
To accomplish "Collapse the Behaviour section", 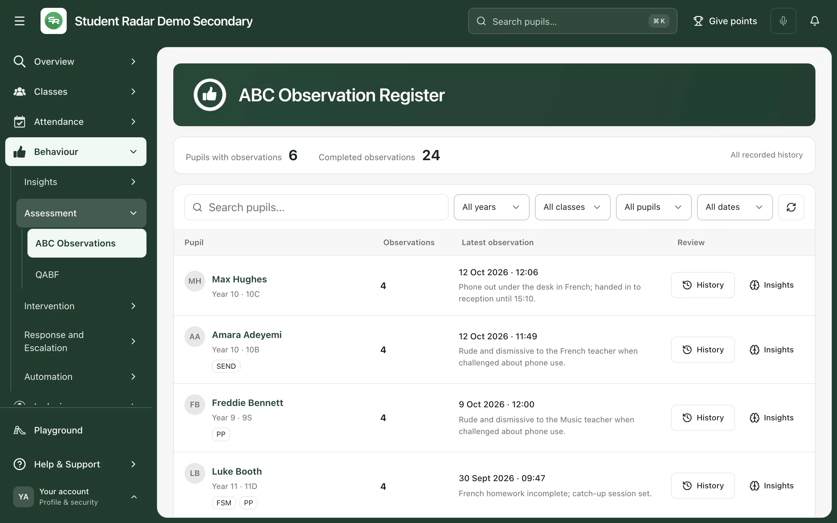I will 133,151.
